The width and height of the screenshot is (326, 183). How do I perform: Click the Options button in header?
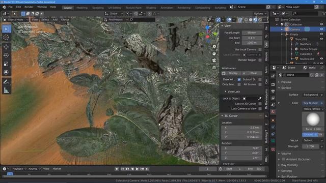click(260, 14)
